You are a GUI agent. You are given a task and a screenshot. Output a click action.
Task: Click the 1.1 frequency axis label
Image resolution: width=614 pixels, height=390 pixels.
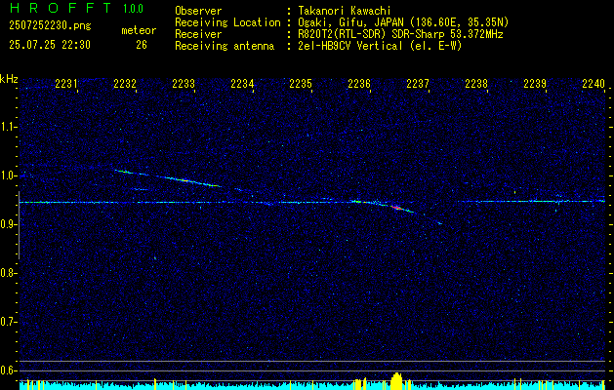coord(8,127)
